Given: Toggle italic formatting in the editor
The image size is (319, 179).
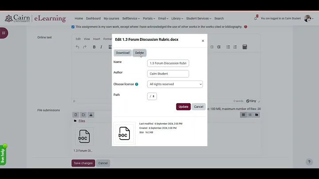Looking at the screenshot, I should 101,47.
